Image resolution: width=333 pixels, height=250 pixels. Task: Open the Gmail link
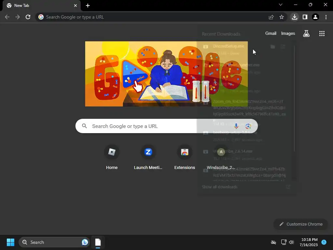tap(271, 34)
